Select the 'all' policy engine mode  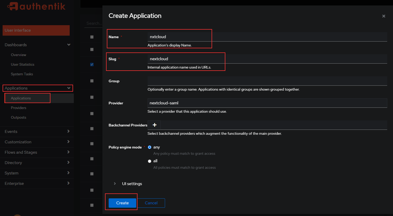pyautogui.click(x=149, y=161)
